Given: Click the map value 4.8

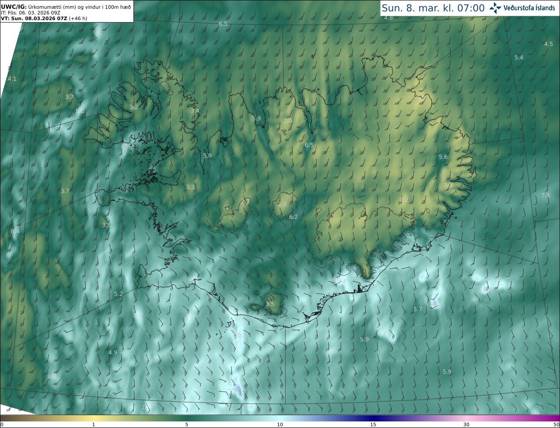Looking at the screenshot, I should pos(388,18).
